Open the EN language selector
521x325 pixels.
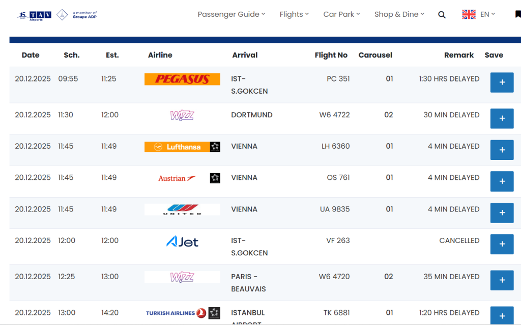(487, 14)
